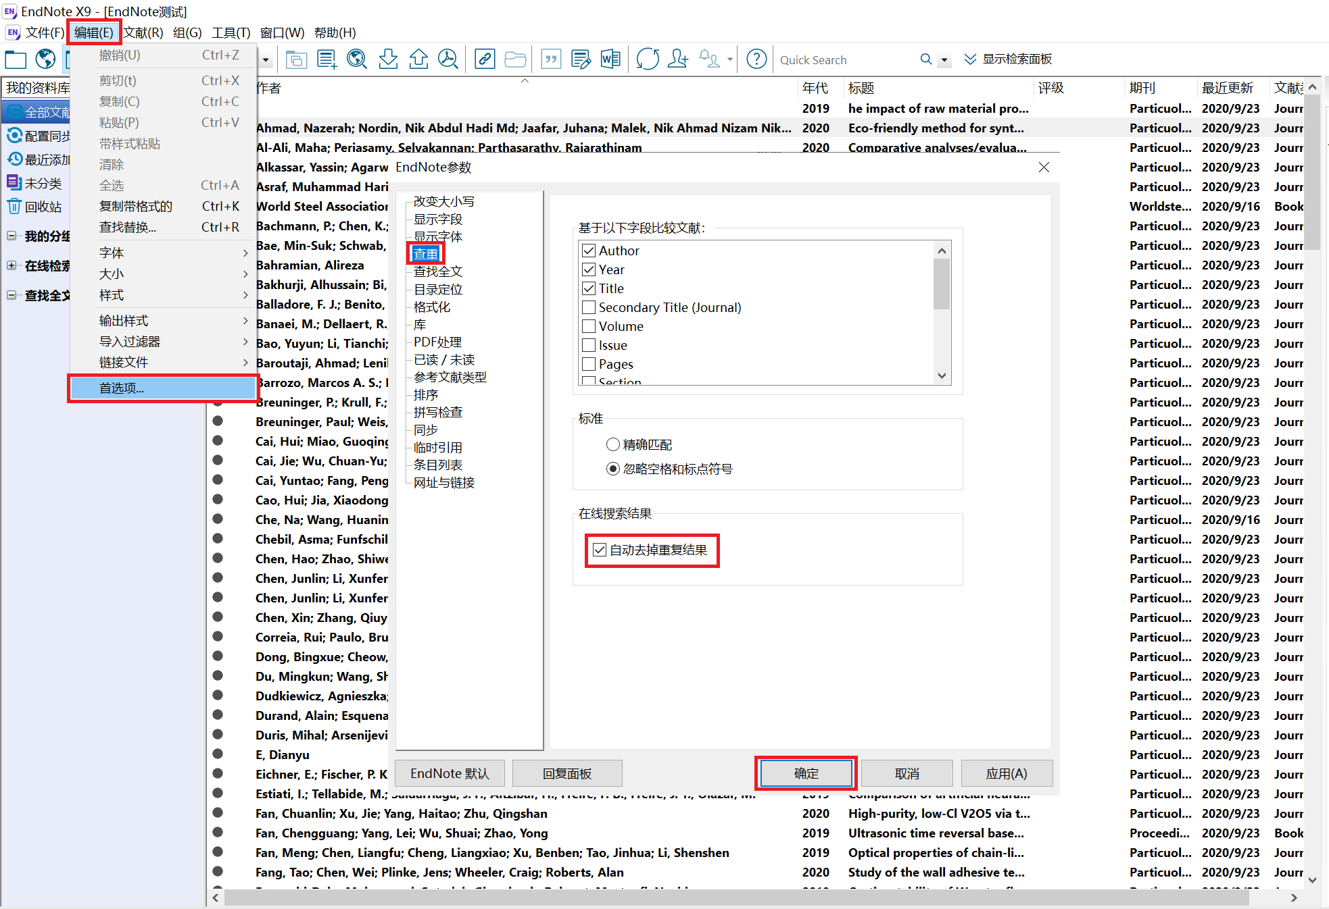1329x909 pixels.
Task: Close the EndNote参数 dialog with X
Action: point(1044,167)
